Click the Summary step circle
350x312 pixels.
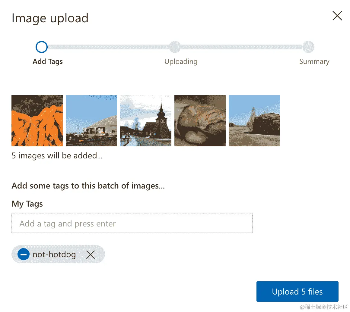[308, 47]
